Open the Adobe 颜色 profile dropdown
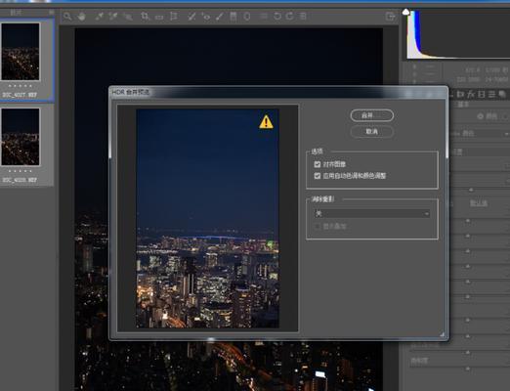 click(x=480, y=133)
